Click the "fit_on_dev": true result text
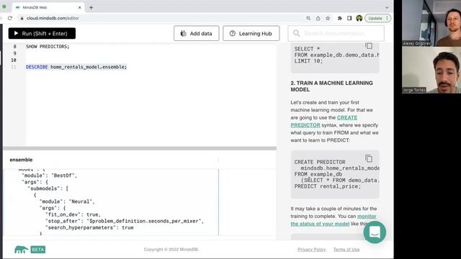The height and width of the screenshot is (259, 461). 73,214
